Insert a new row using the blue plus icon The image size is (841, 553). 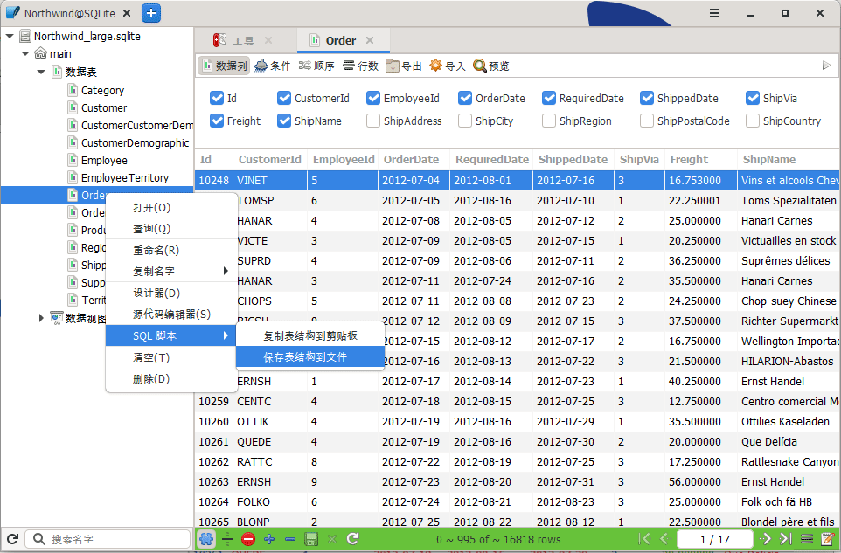(268, 539)
